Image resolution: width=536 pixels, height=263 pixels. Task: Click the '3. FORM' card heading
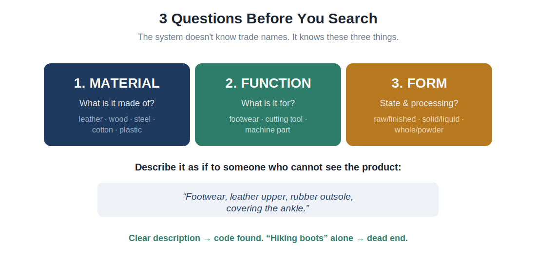[419, 83]
